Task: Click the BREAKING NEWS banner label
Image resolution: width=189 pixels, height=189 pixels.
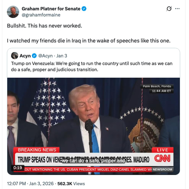Action: coord(36,150)
